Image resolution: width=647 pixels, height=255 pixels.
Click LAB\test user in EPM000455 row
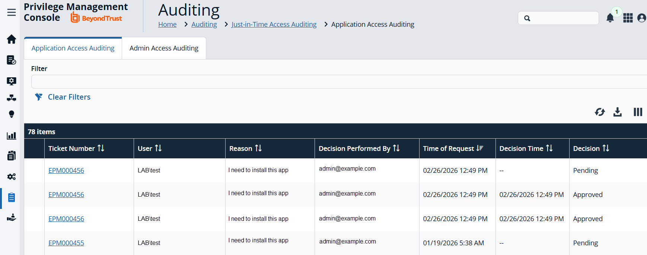point(149,243)
